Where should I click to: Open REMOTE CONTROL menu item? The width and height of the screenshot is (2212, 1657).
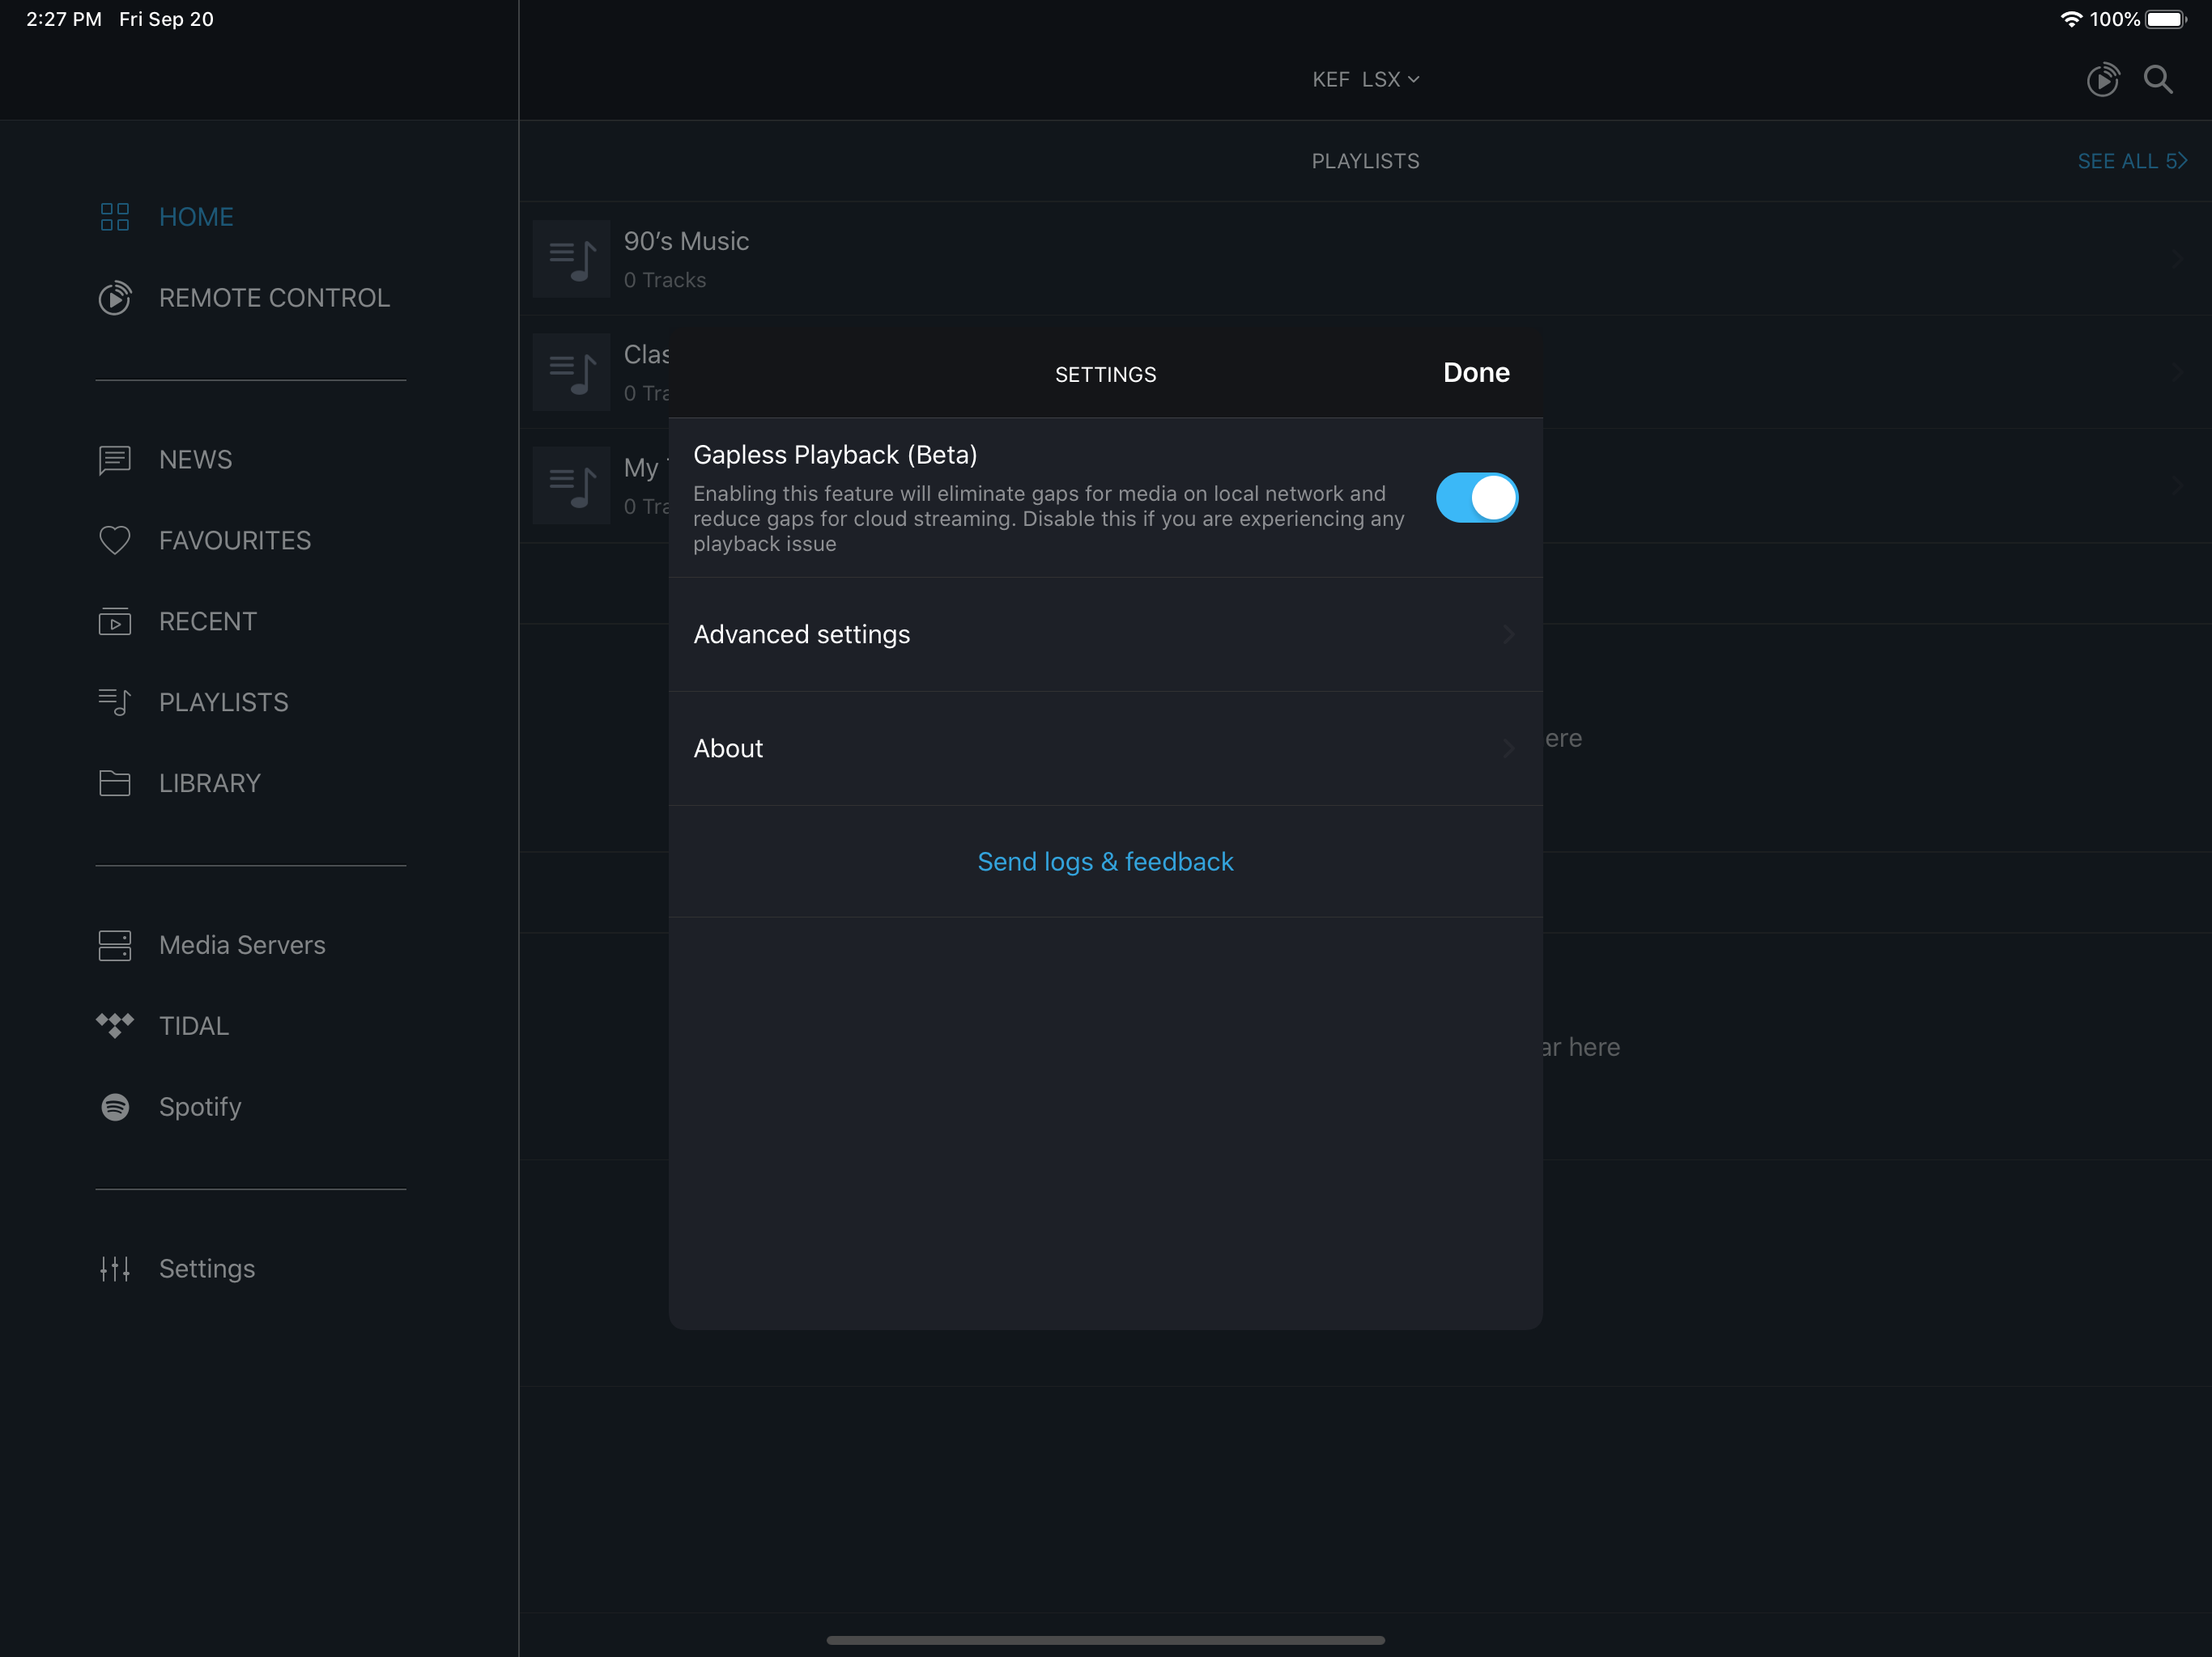(274, 298)
